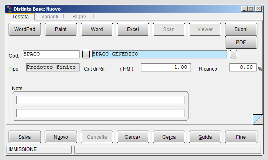Click the Ricarico label
Image resolution: width=268 pixels, height=160 pixels.
tap(208, 69)
